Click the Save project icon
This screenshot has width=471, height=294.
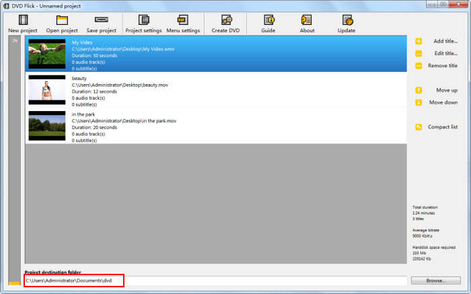point(101,20)
